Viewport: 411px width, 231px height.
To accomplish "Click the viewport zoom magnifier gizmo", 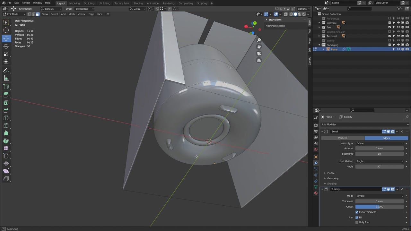I will [x=259, y=40].
